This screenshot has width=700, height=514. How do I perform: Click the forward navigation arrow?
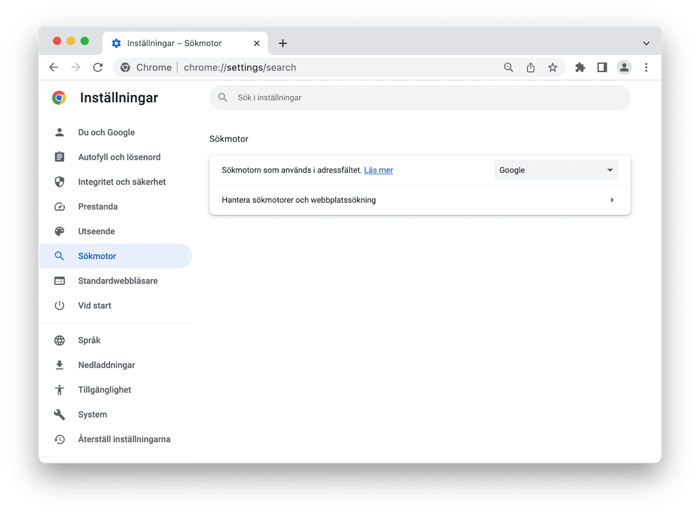click(x=76, y=67)
